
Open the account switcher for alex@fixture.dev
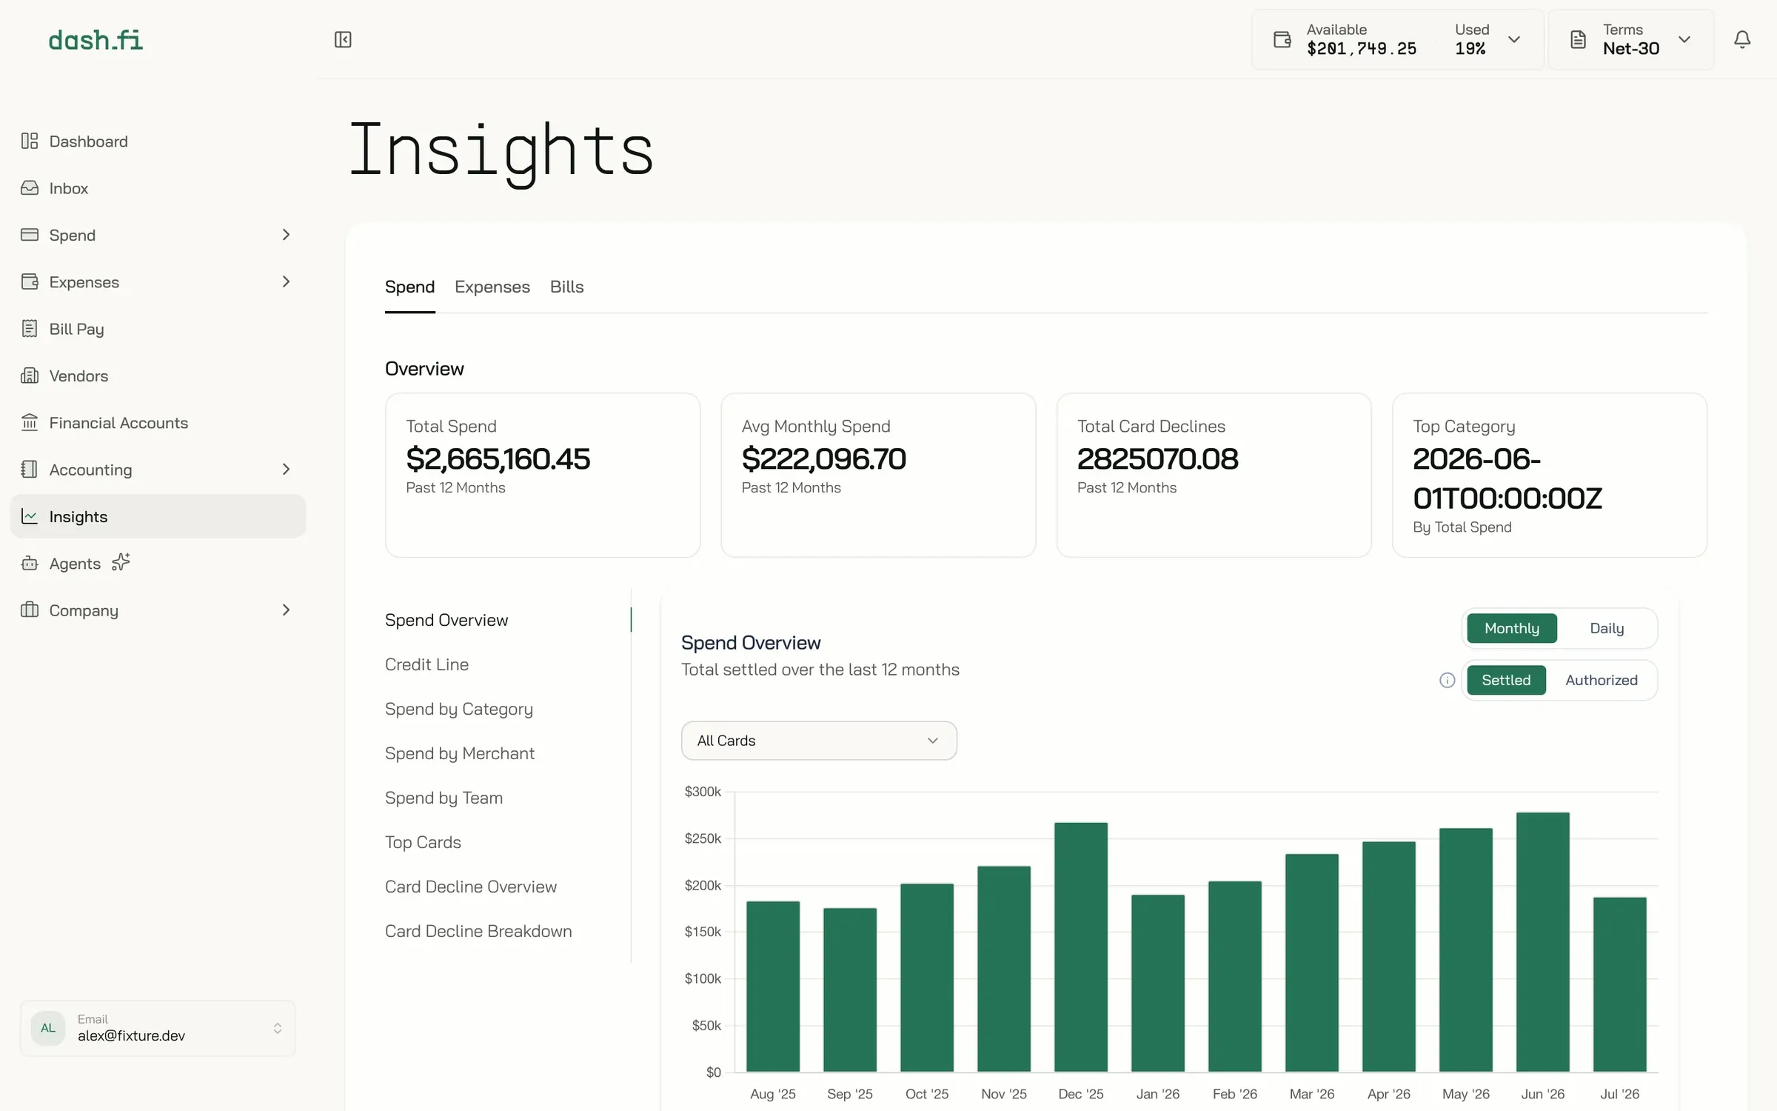(x=158, y=1028)
